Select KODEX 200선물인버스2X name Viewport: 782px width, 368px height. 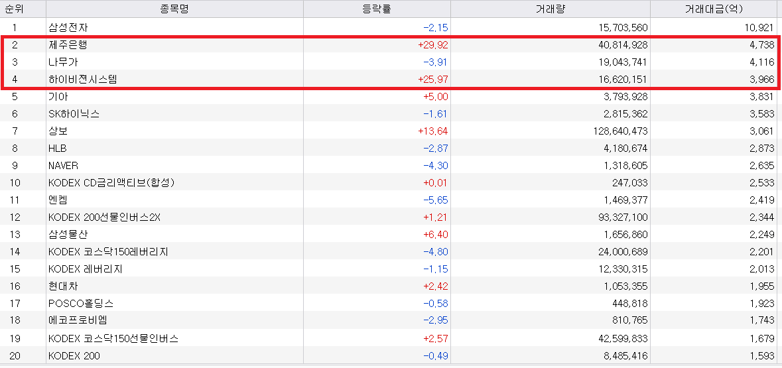click(x=105, y=217)
